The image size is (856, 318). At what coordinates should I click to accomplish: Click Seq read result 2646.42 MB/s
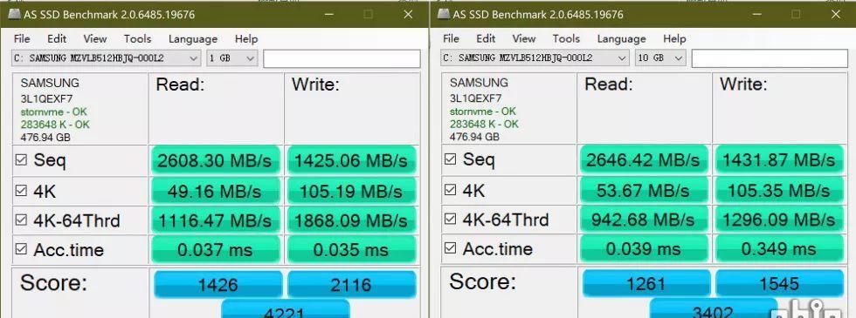[x=644, y=159]
